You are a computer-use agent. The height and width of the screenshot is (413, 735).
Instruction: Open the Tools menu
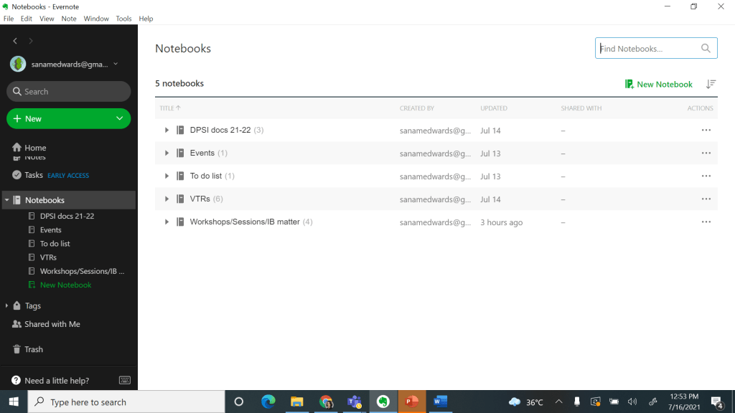(123, 19)
